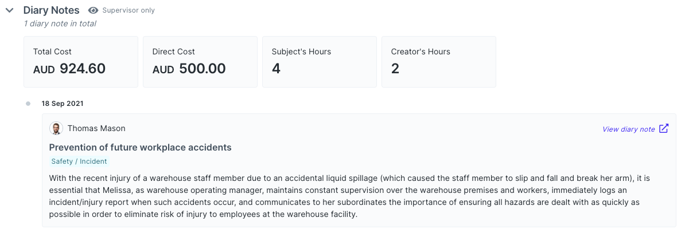This screenshot has height=237, width=685.
Task: Click the Supervisor only eye icon
Action: pos(93,10)
